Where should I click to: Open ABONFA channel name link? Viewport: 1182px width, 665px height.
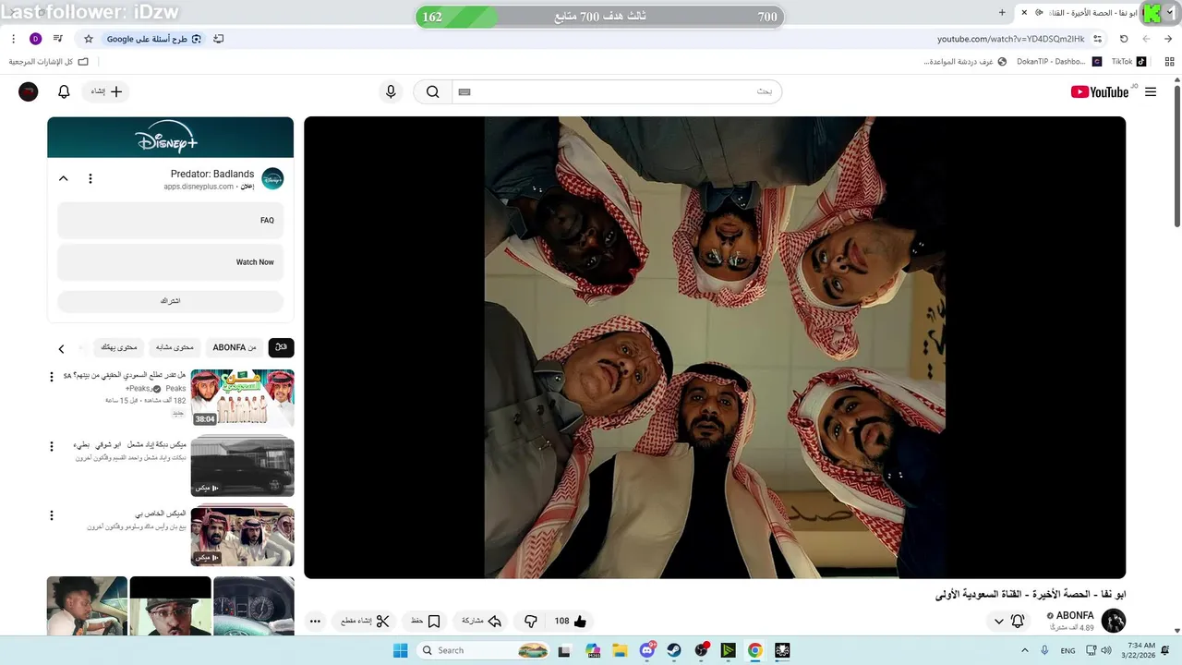point(1075,615)
